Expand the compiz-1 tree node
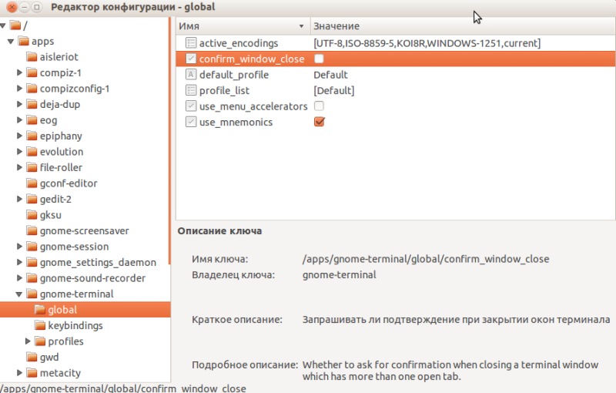Screen dimensions: 616x393 [19, 72]
